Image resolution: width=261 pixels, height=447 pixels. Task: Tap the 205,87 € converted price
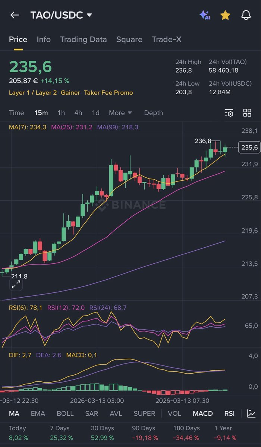[x=23, y=81]
